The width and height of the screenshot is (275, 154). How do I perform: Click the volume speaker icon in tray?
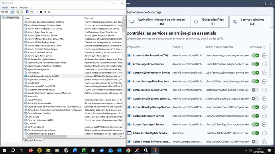click(250, 150)
